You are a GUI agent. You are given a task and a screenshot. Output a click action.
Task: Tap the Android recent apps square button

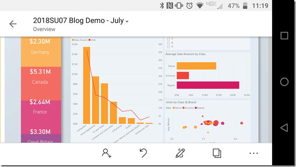[x=284, y=36]
